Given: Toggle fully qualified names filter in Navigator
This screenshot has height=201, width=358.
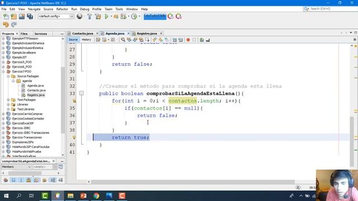Looking at the screenshot, I should [45, 180].
